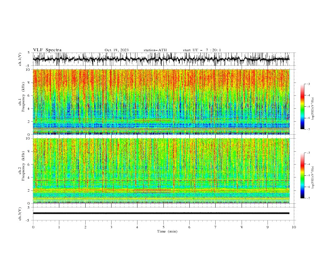Click the time axis tick label '7'
Viewport: 331px width, 255px height.
[x=216, y=227]
